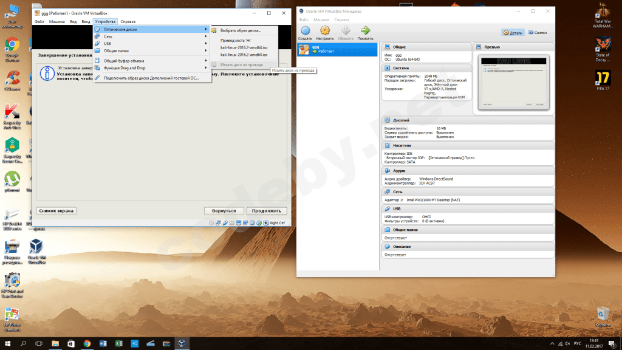Click the Продолжить button
This screenshot has height=350, width=622.
tap(266, 211)
